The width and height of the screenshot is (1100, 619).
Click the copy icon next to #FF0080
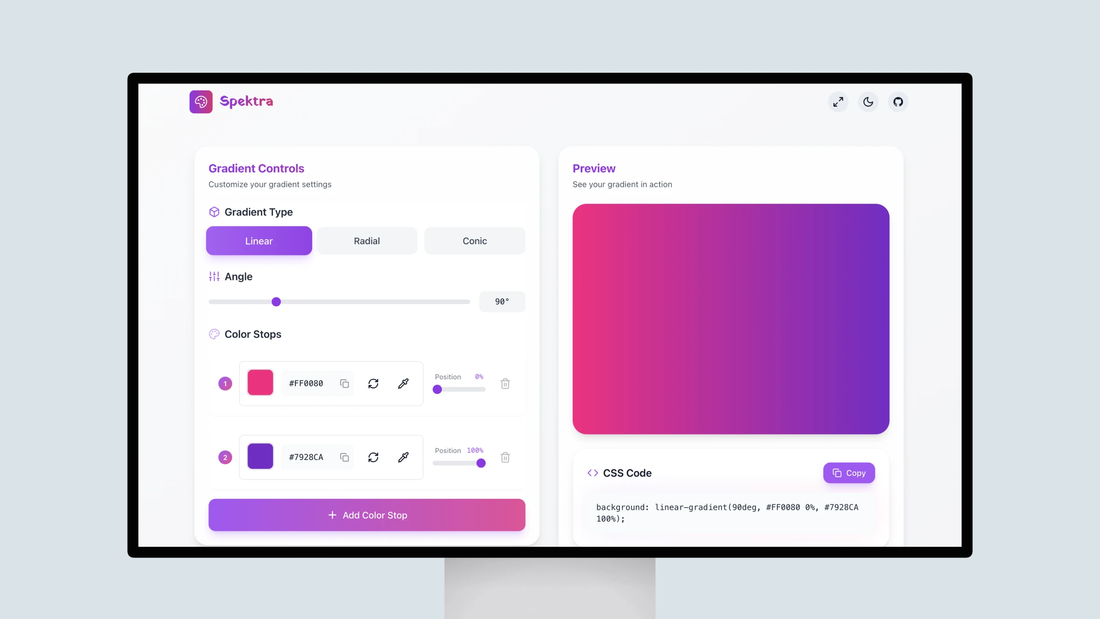click(344, 384)
